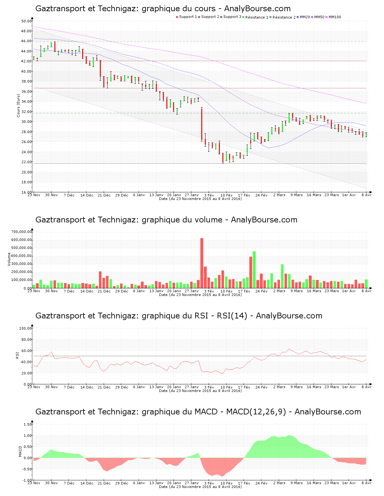Click the 100,000.00 tick on volume axis

[x=21, y=280]
